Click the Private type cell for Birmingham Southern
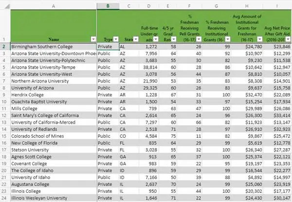The height and width of the screenshot is (202, 292). 108,47
